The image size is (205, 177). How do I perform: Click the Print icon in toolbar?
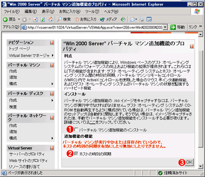[141, 19]
